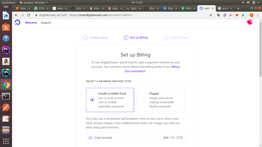Select Credit or Debit Card radio button

[92, 100]
